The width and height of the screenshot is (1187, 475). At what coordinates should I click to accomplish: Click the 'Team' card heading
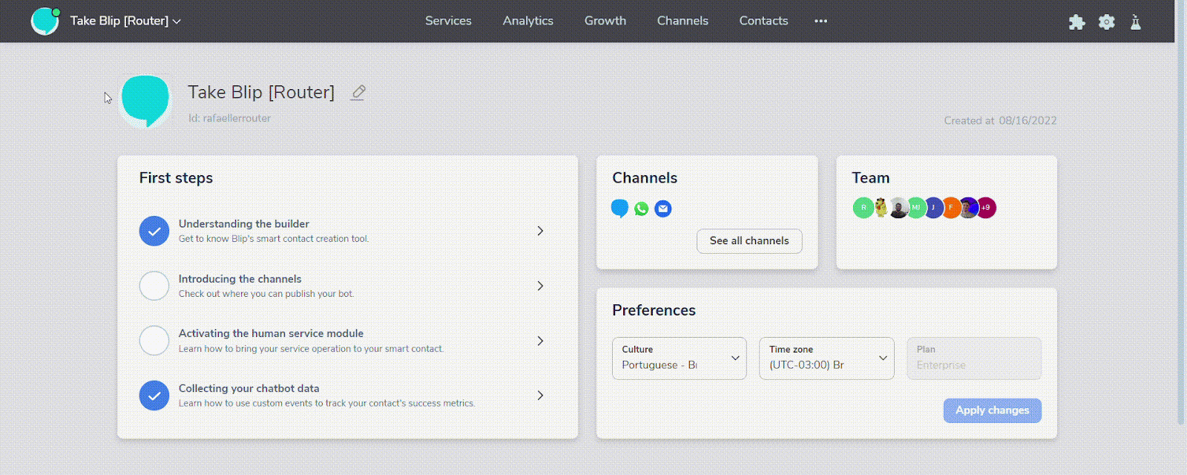click(870, 178)
